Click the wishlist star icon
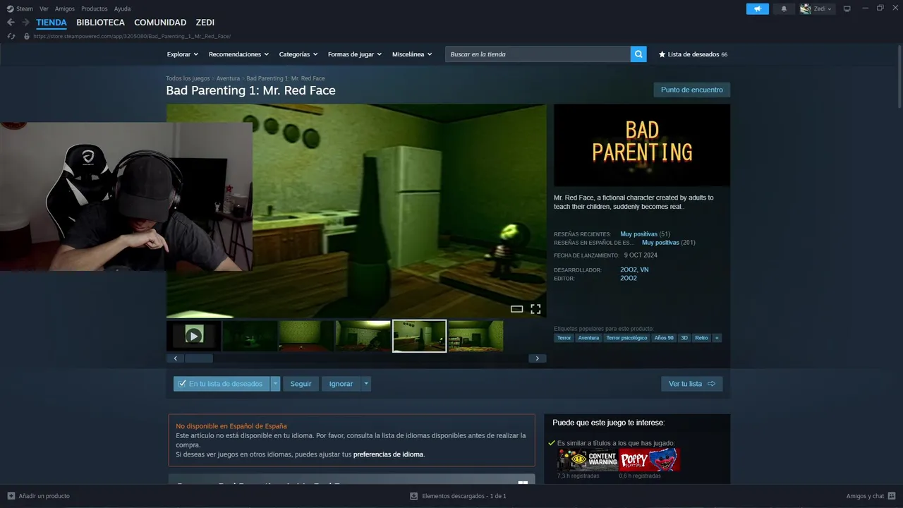The height and width of the screenshot is (508, 903). [x=662, y=54]
